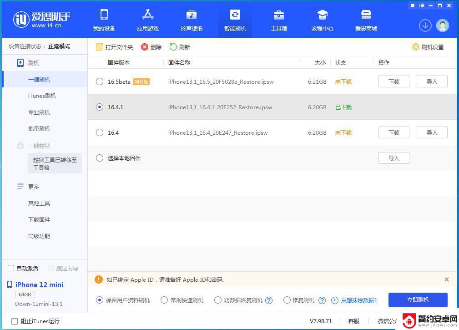Open the 工具箱 toolbox section

point(279,20)
